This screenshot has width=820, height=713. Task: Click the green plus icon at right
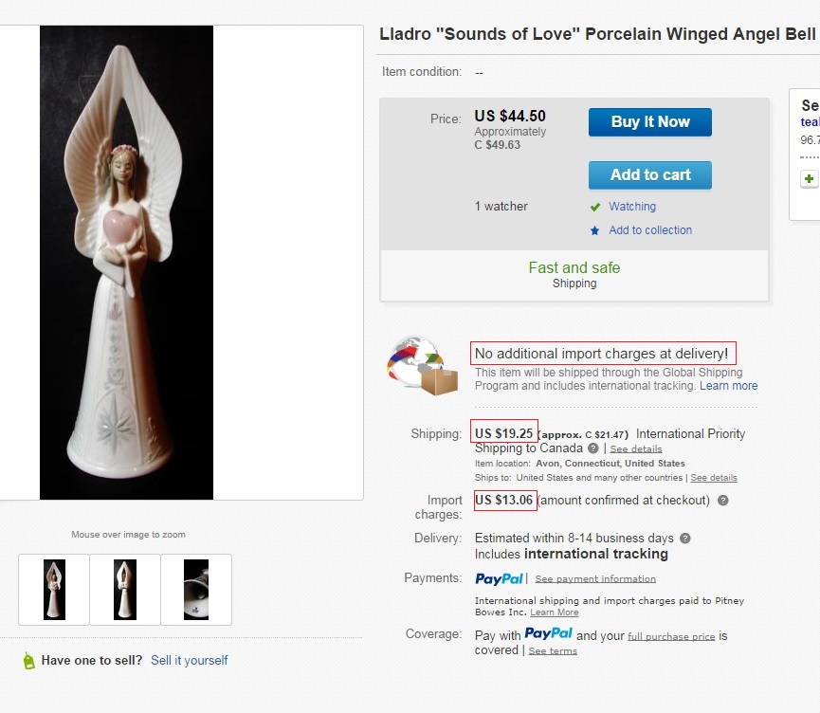(809, 178)
